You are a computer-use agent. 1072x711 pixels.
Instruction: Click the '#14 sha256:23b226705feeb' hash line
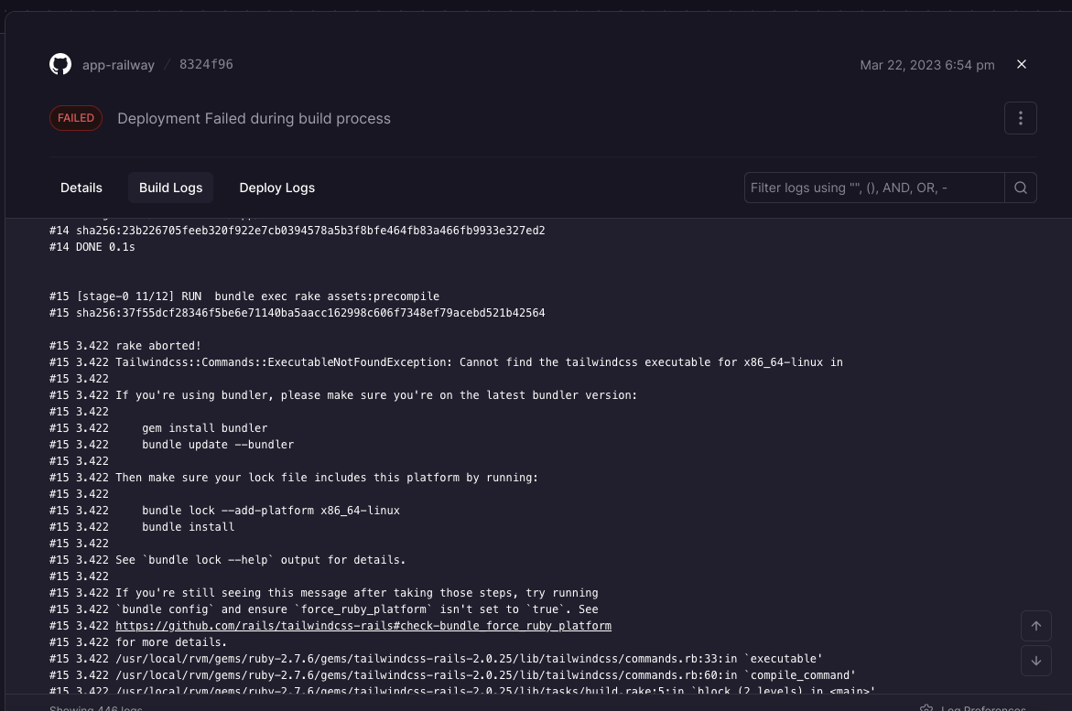pos(298,231)
